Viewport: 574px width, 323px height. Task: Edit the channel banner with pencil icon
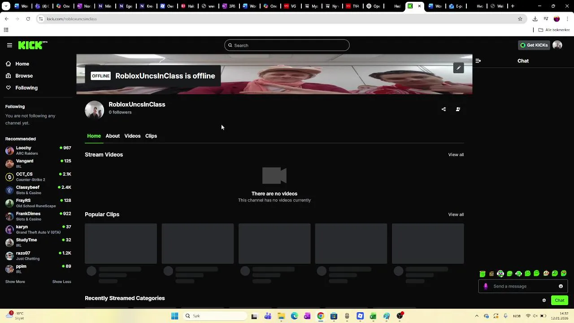458,68
